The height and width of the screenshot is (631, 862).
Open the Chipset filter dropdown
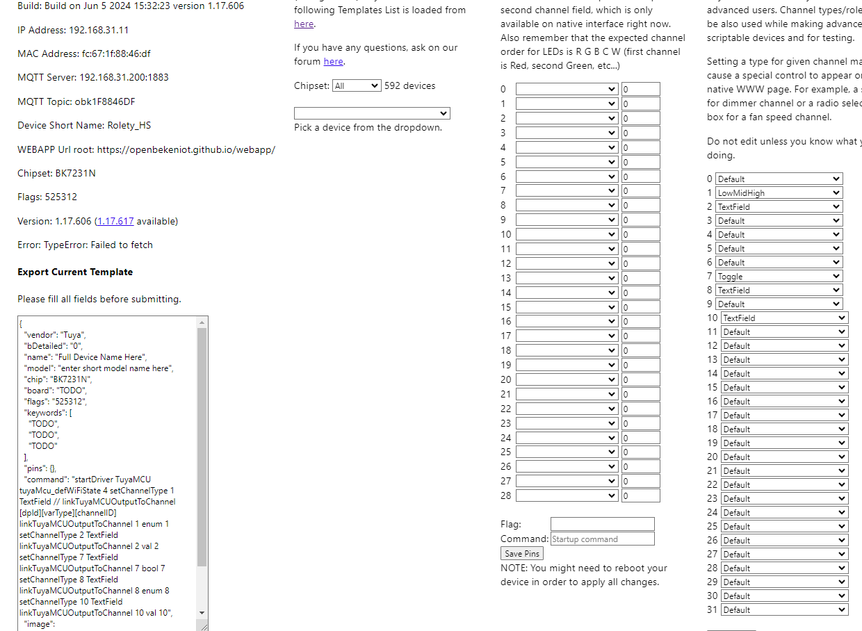click(x=357, y=85)
